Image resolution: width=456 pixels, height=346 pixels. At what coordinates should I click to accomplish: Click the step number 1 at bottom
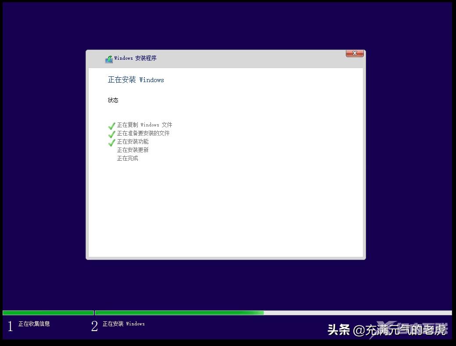11,326
